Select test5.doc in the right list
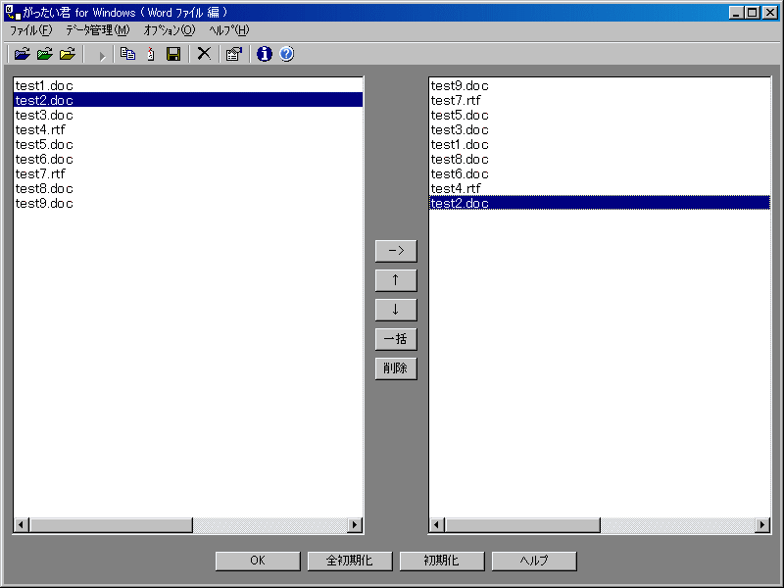 pos(600,115)
